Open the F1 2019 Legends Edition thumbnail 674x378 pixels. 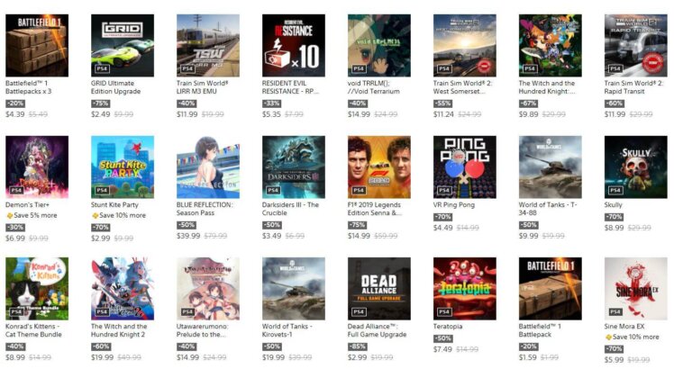[379, 167]
